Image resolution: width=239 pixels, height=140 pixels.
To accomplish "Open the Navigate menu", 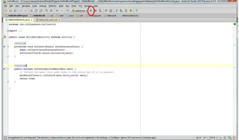I will pyautogui.click(x=26, y=6).
